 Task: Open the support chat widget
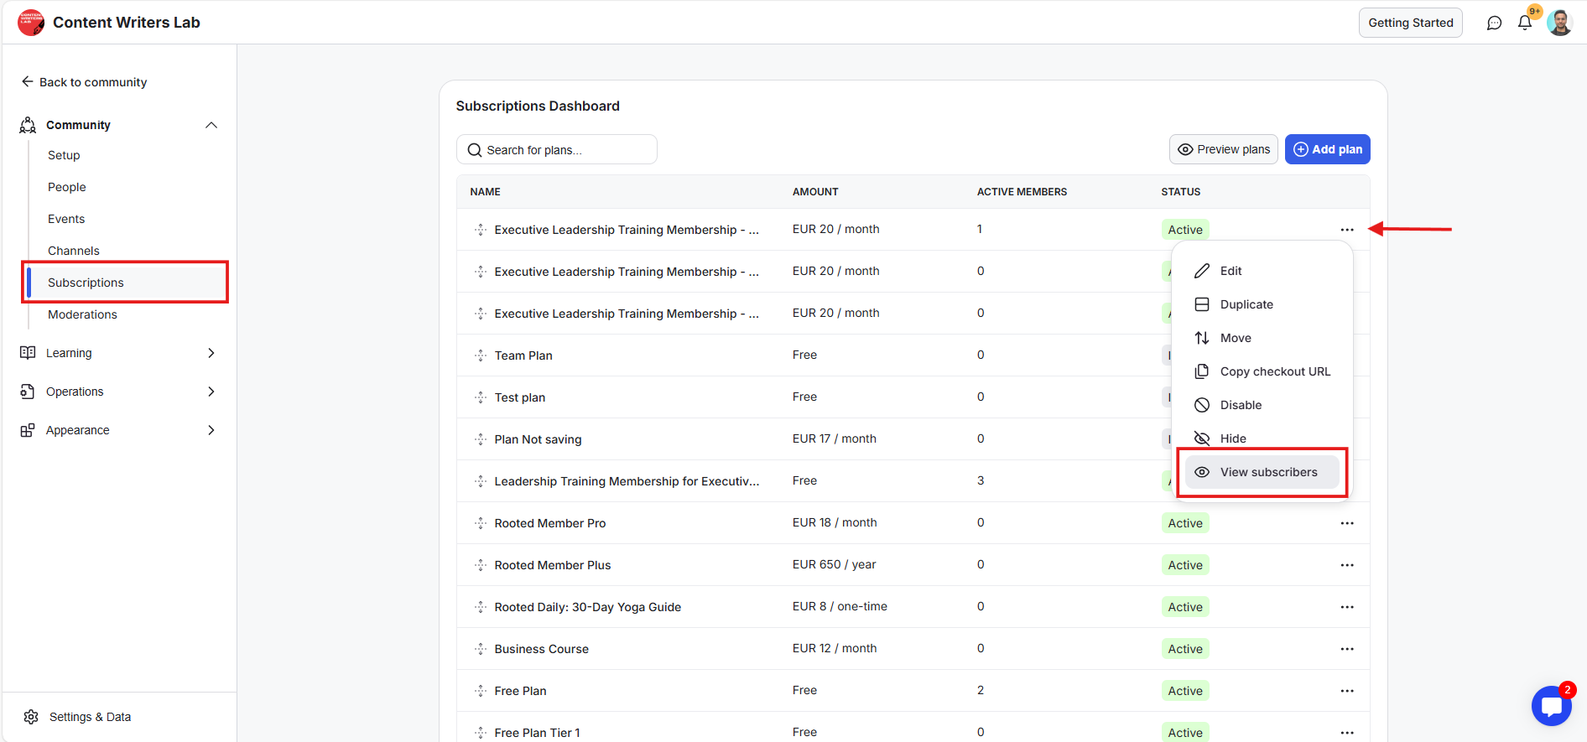coord(1551,705)
